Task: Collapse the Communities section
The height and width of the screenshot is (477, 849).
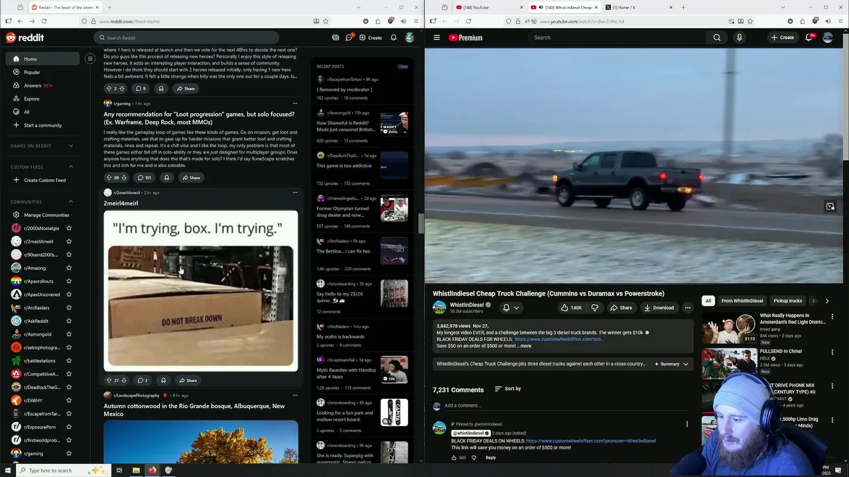Action: pos(71,201)
